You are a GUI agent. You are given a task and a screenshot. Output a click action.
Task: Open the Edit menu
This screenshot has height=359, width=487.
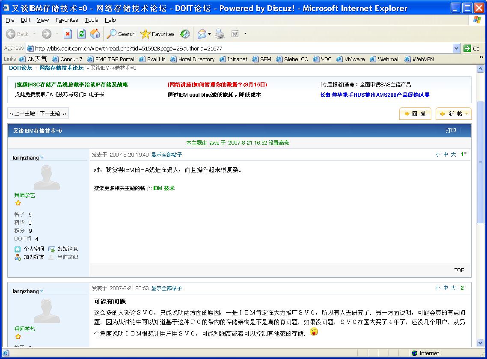(x=26, y=20)
